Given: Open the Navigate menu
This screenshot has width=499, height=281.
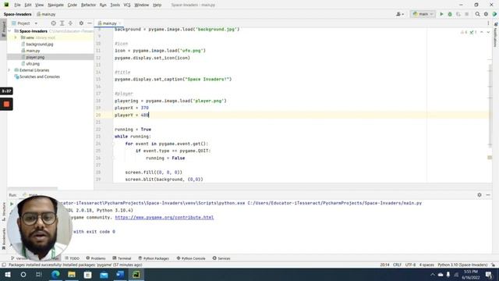Looking at the screenshot, I should 55,5.
